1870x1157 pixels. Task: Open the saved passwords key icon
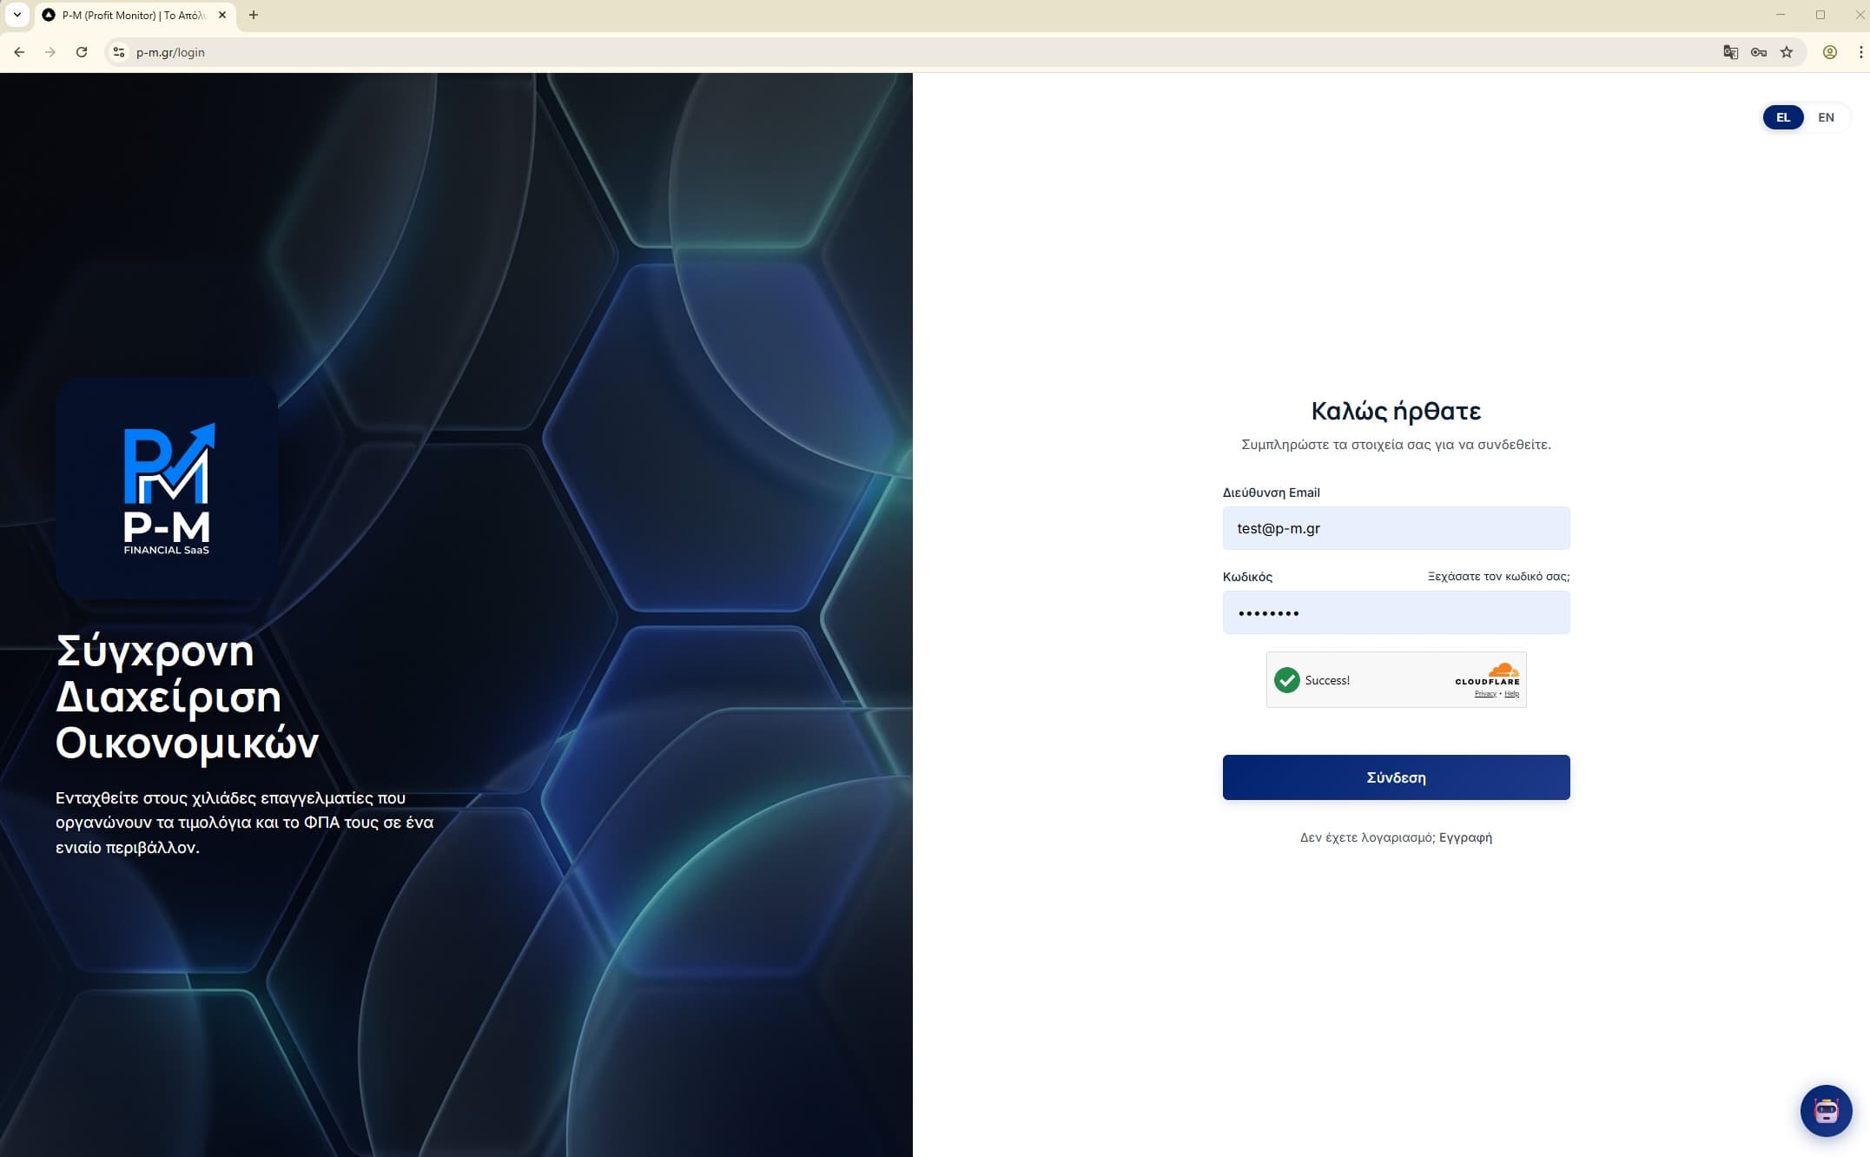tap(1759, 52)
